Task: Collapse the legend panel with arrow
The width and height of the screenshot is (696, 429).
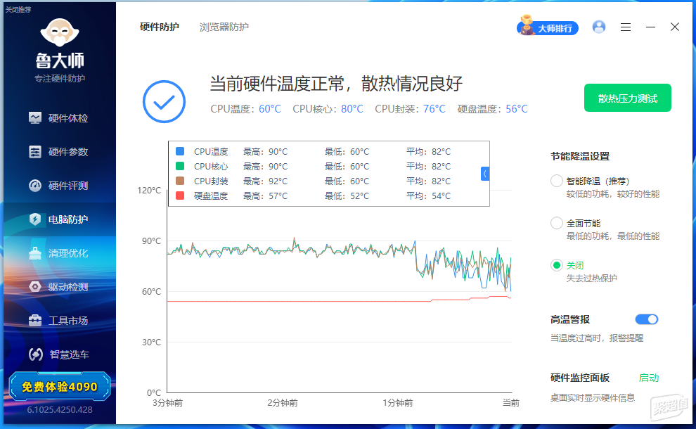Action: (x=485, y=174)
